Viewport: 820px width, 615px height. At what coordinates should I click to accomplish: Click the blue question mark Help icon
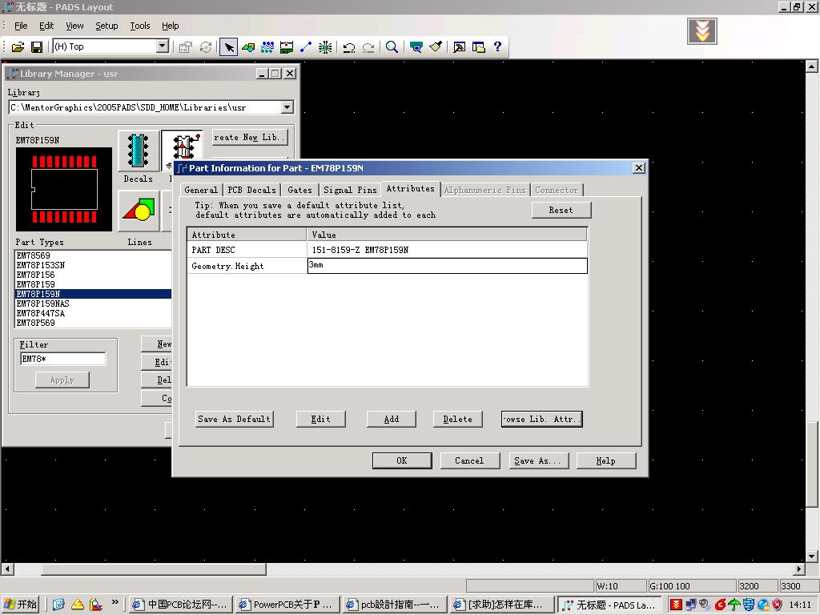[498, 47]
